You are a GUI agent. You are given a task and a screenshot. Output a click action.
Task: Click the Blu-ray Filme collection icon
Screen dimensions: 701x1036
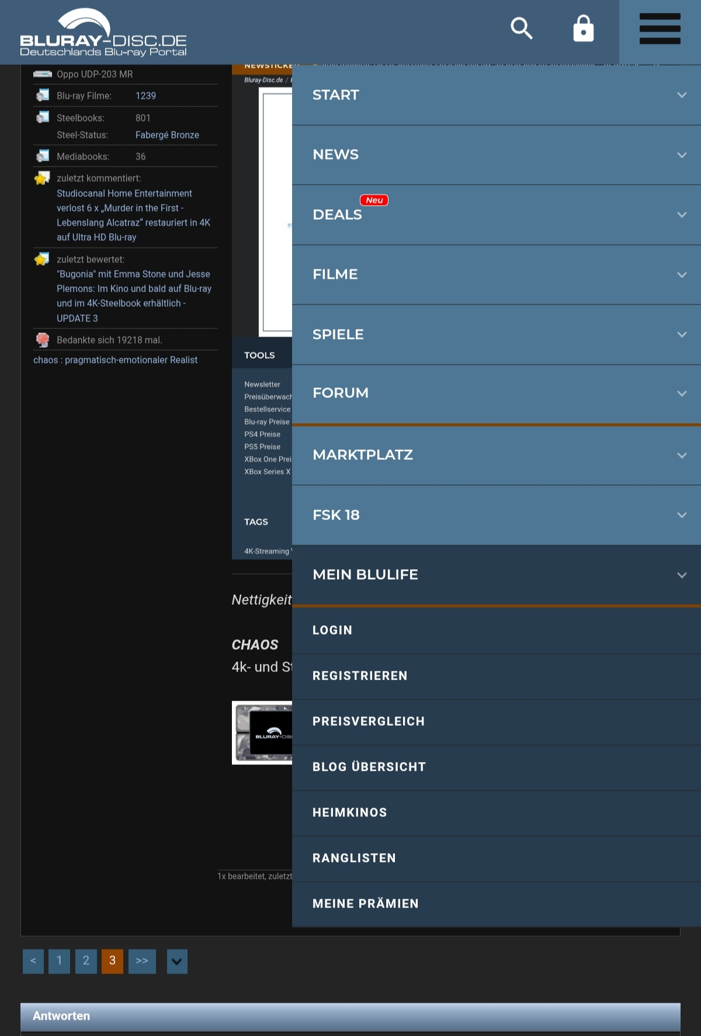(43, 95)
